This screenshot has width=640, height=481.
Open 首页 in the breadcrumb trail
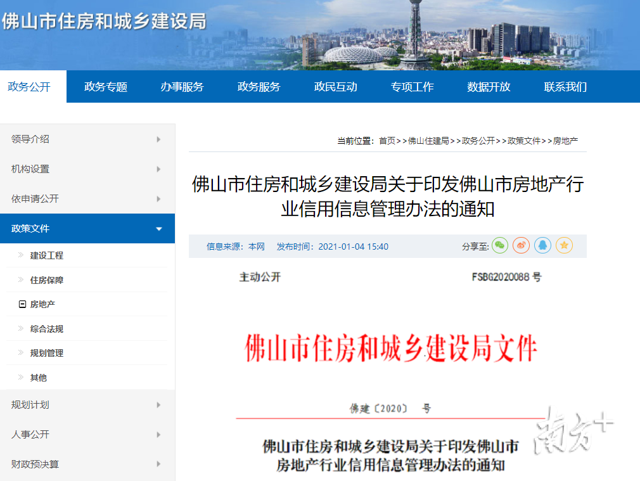[387, 141]
